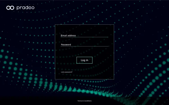Image resolution: width=169 pixels, height=105 pixels.
Task: Focus the Password input field
Action: click(84, 45)
